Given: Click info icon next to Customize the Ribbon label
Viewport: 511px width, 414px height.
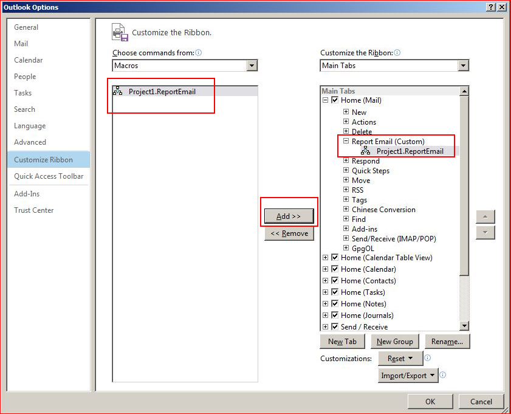Looking at the screenshot, I should click(397, 52).
